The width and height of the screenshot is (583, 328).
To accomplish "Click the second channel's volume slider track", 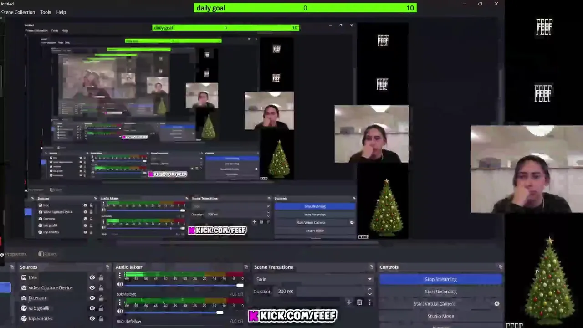I will point(184,313).
